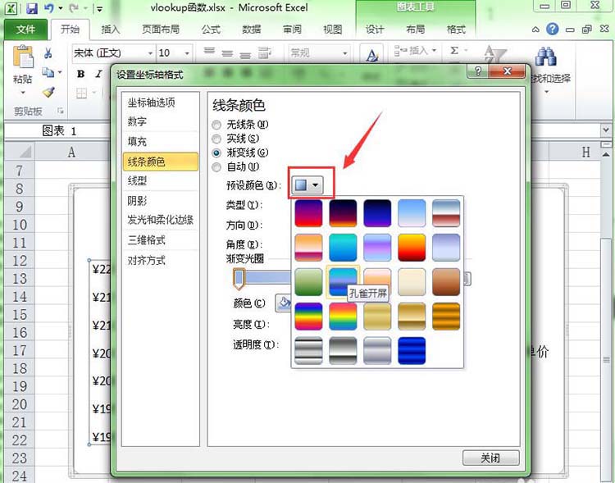Image resolution: width=615 pixels, height=483 pixels.
Task: Select row 7 header
Action: 19,171
